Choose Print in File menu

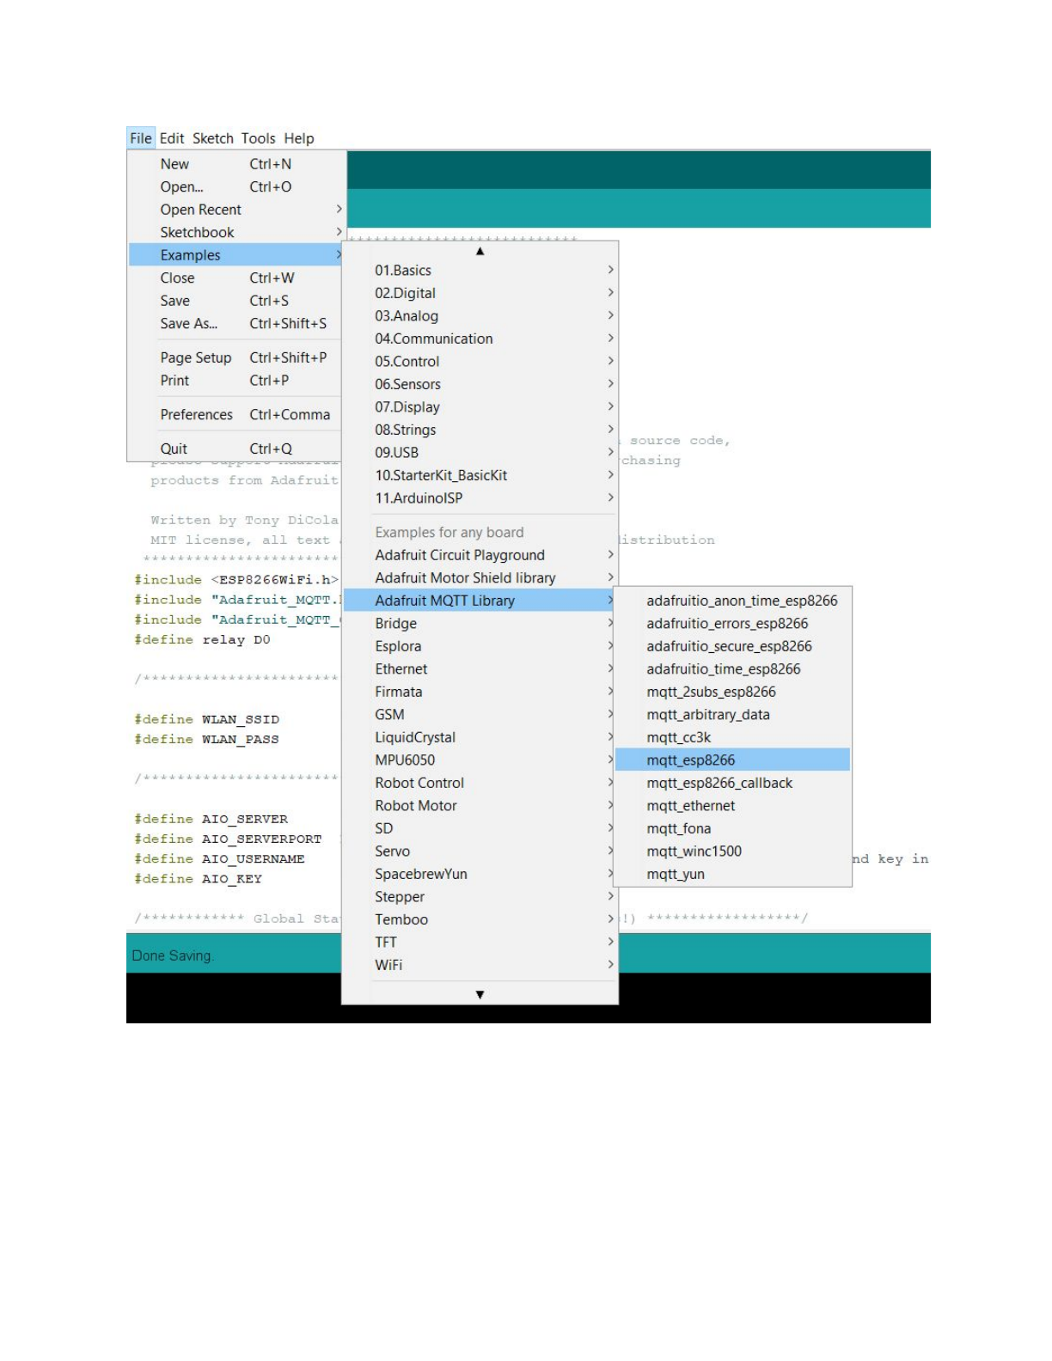coord(236,380)
